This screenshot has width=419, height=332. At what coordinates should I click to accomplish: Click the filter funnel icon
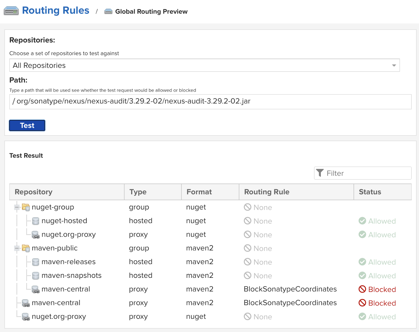click(x=320, y=173)
